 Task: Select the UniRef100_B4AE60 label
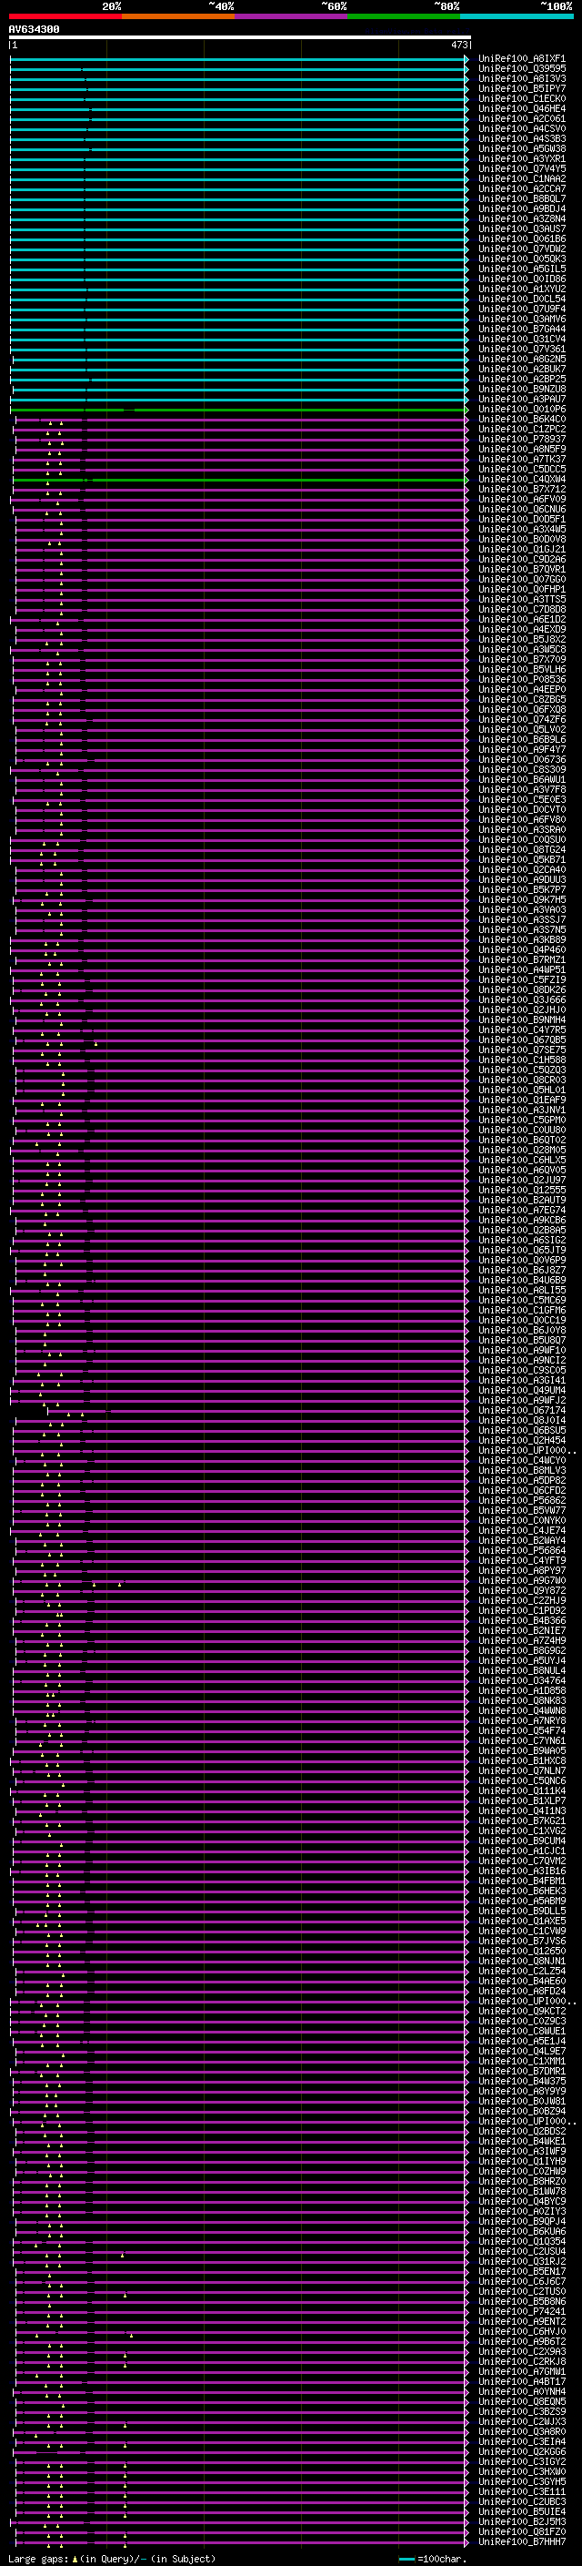[x=521, y=1982]
